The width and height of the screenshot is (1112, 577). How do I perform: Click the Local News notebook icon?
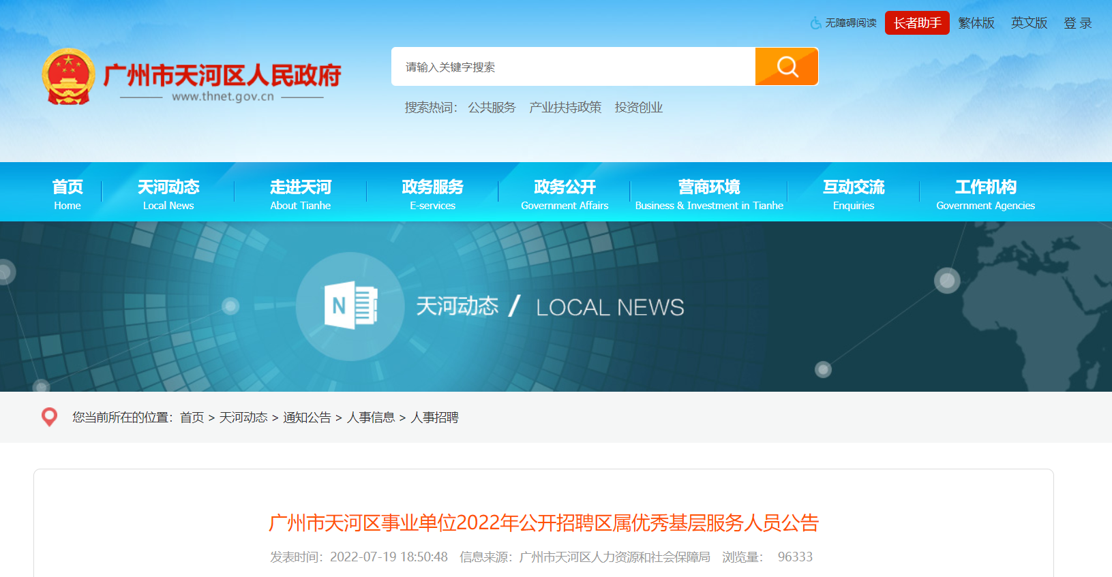[350, 306]
